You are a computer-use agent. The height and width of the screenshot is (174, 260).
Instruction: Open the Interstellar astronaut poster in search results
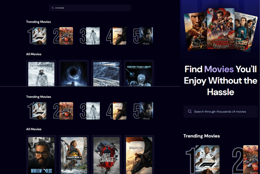coord(41,74)
